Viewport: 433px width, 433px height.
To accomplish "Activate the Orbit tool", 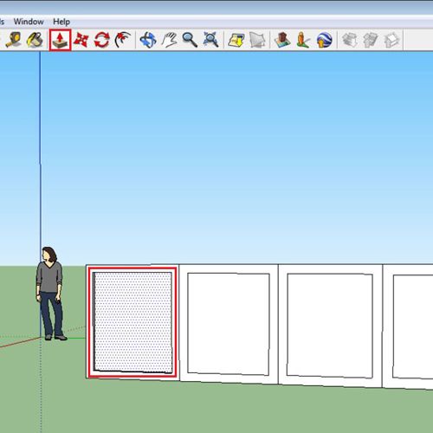I will (x=148, y=40).
